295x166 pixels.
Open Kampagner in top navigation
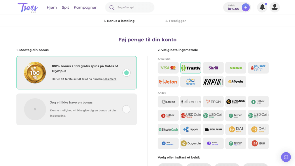click(x=85, y=7)
